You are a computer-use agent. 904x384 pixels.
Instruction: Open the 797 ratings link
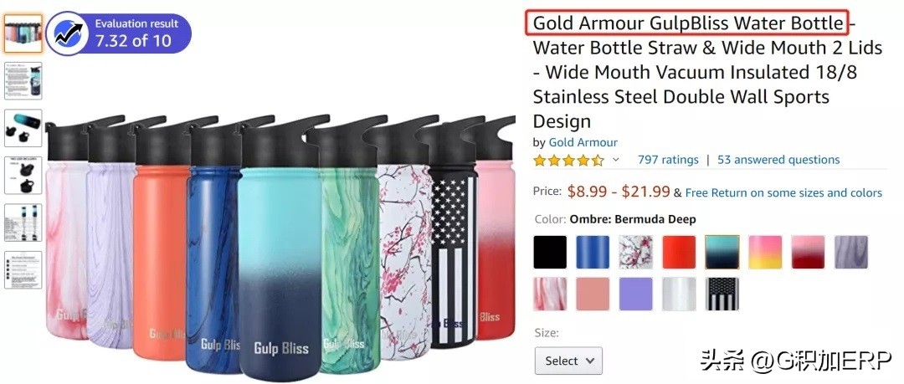[x=668, y=160]
